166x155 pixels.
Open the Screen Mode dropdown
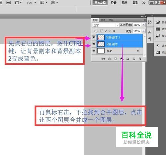click(x=54, y=2)
